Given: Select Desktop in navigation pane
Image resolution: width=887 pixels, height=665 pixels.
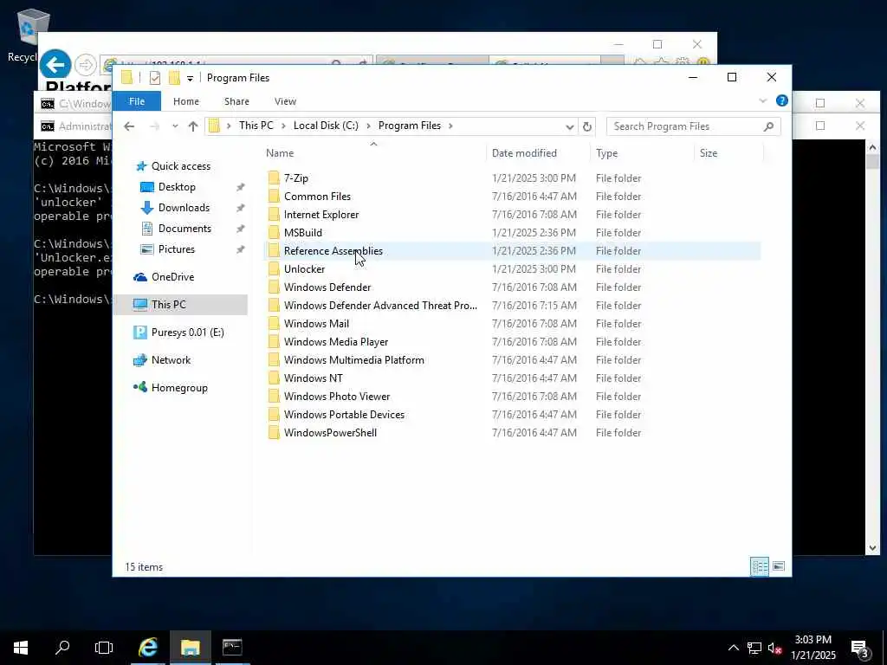Looking at the screenshot, I should (177, 187).
